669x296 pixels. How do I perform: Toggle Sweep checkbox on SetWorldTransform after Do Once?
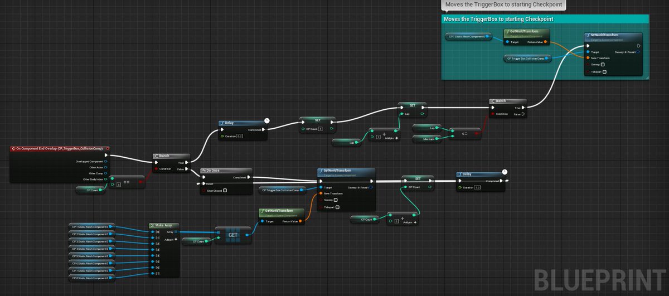[336, 200]
